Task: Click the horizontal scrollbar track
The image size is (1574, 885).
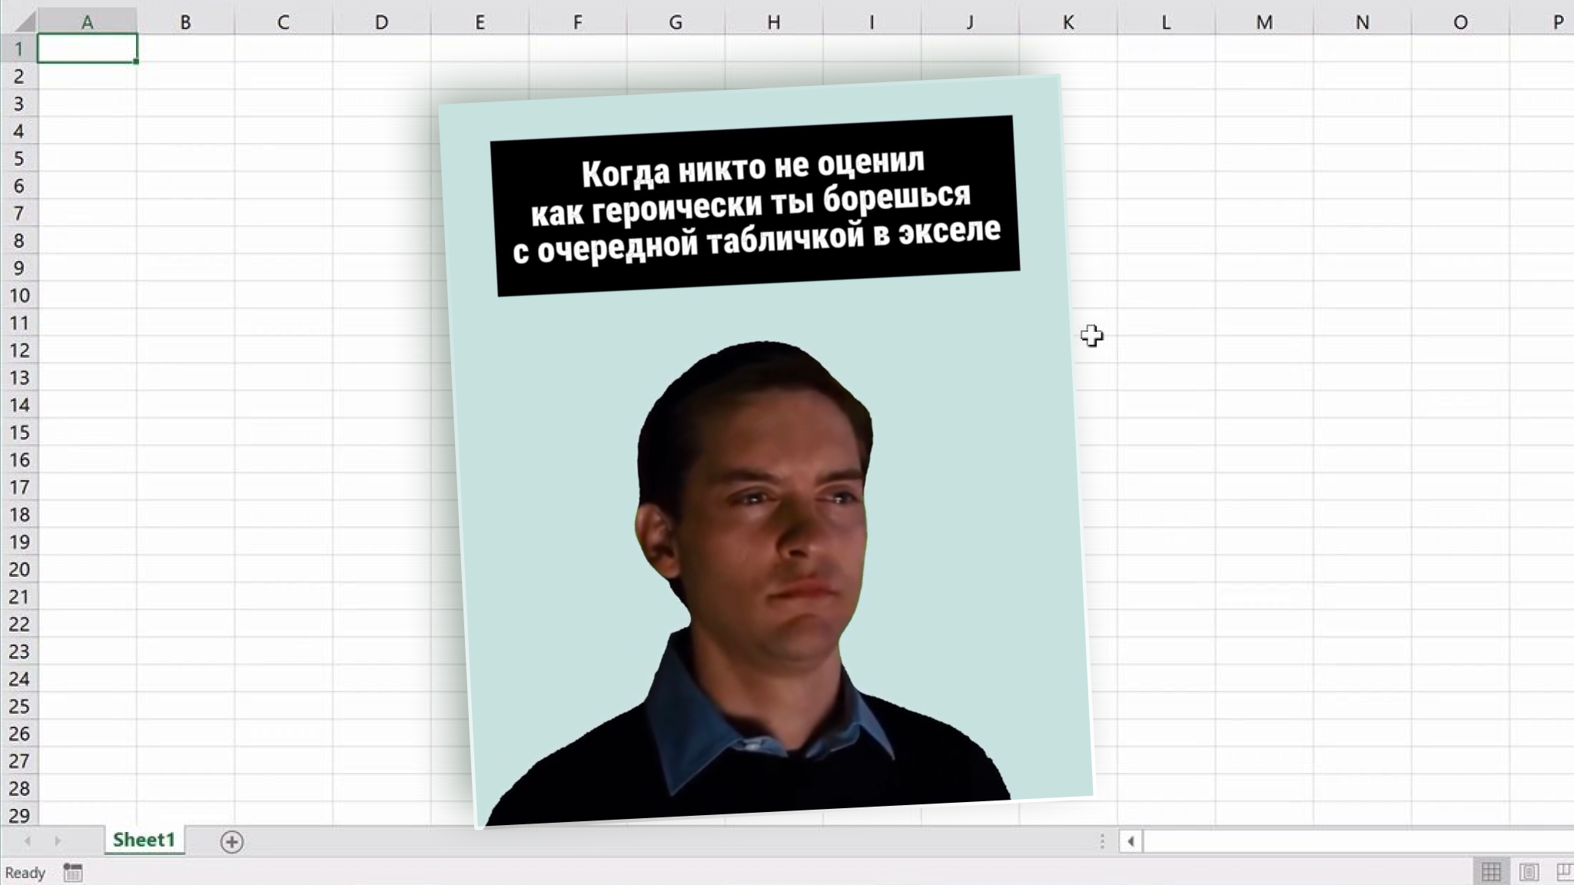Action: point(1353,841)
